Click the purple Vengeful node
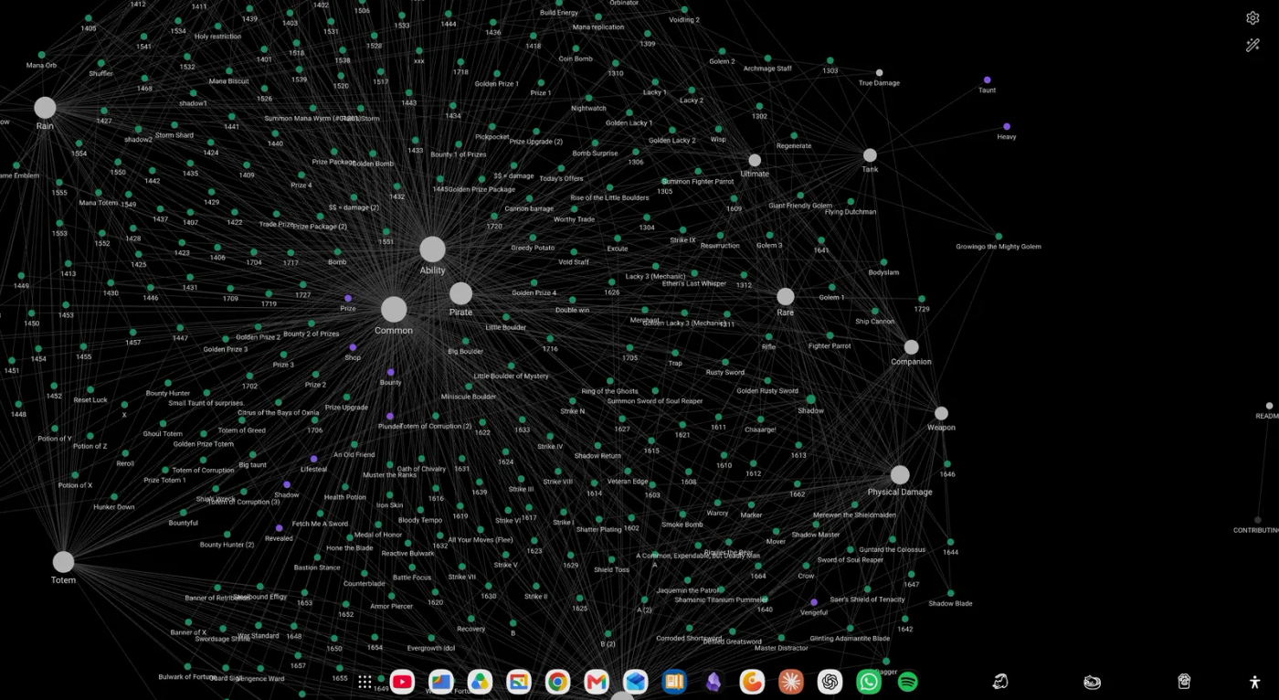 click(x=814, y=602)
